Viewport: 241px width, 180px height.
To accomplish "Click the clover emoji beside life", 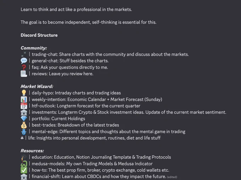I will pyautogui.click(x=22, y=138).
